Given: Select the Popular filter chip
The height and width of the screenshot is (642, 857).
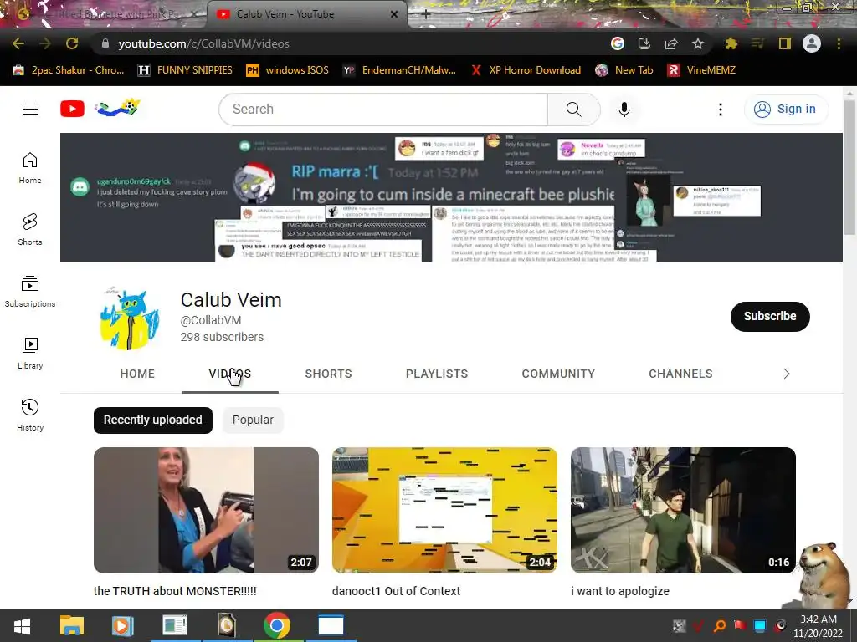Looking at the screenshot, I should pos(253,420).
